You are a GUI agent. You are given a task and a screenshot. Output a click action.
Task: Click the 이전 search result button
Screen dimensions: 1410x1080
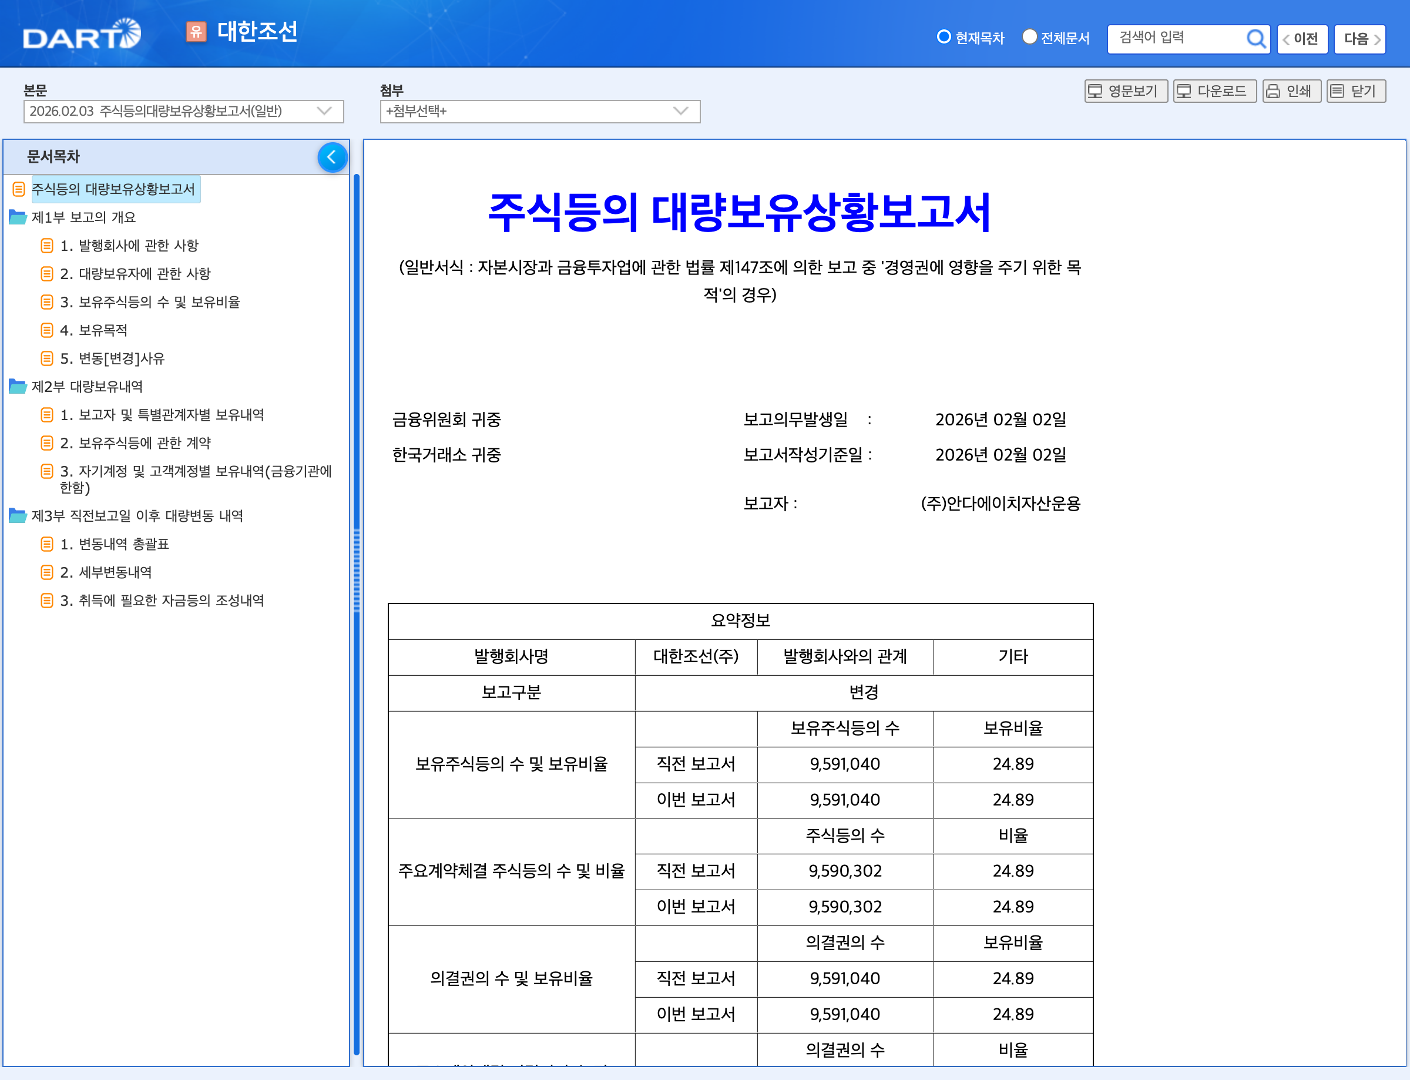[x=1302, y=39]
